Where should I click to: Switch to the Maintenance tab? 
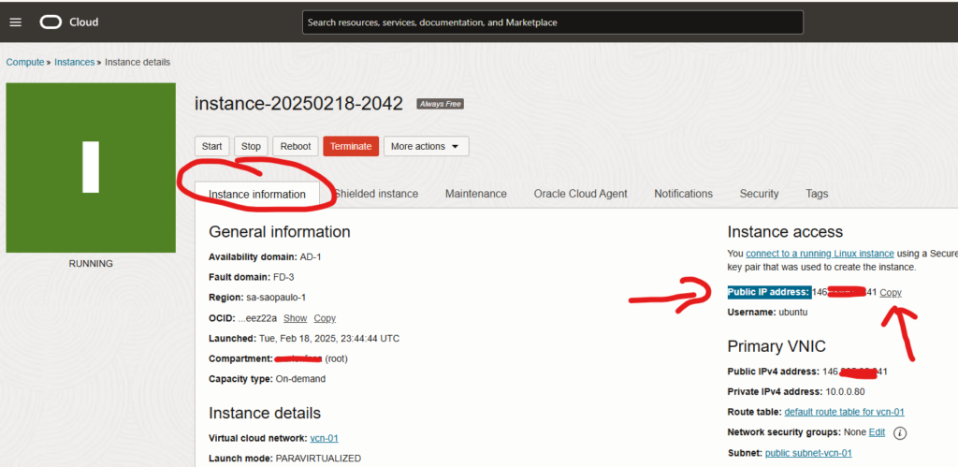coord(476,194)
